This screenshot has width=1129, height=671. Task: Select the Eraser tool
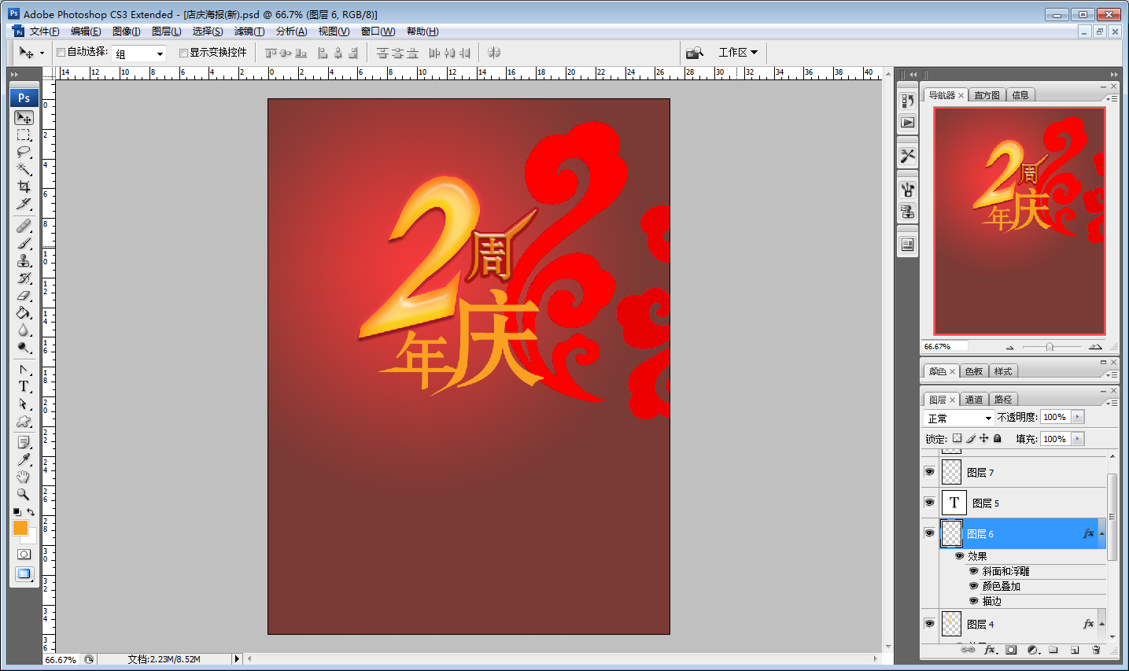[x=24, y=296]
